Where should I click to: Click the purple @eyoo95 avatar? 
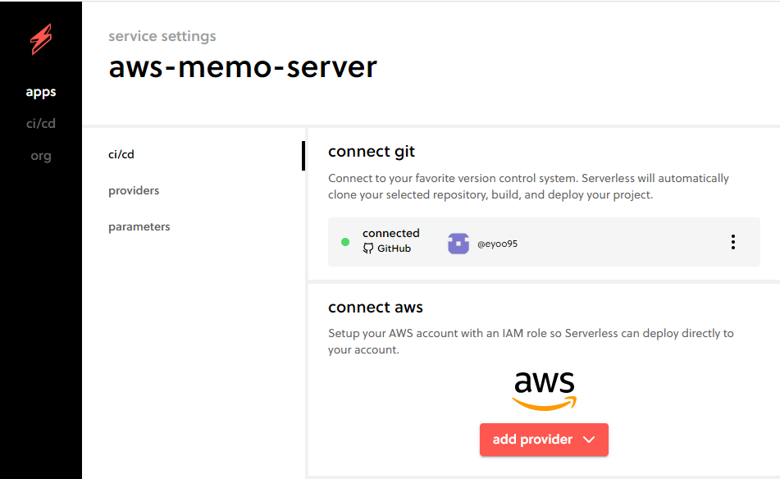[458, 244]
